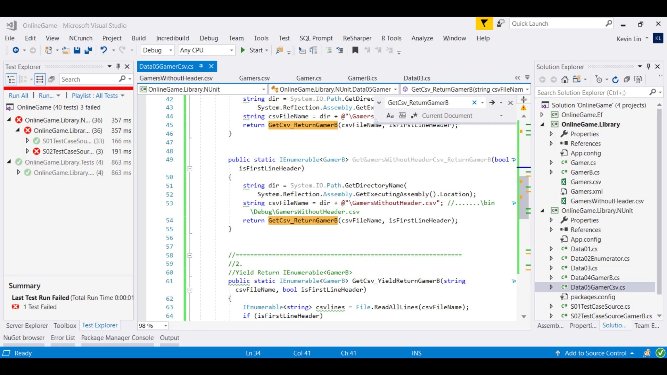The image size is (667, 375).
Task: Click the Test Explorer search box
Action: point(89,79)
